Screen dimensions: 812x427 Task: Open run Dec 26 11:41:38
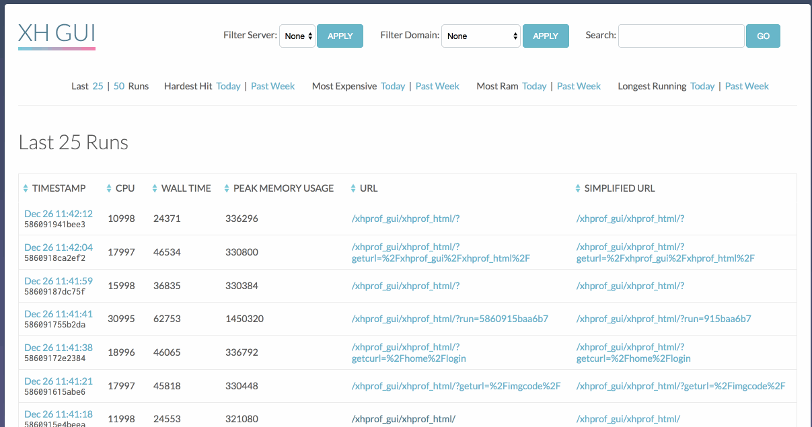click(59, 348)
